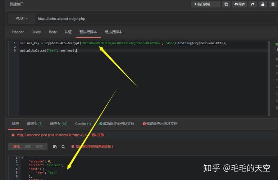The height and width of the screenshot is (180, 278).
Task: Select the 后执行脚本 tab
Action: coord(113,32)
